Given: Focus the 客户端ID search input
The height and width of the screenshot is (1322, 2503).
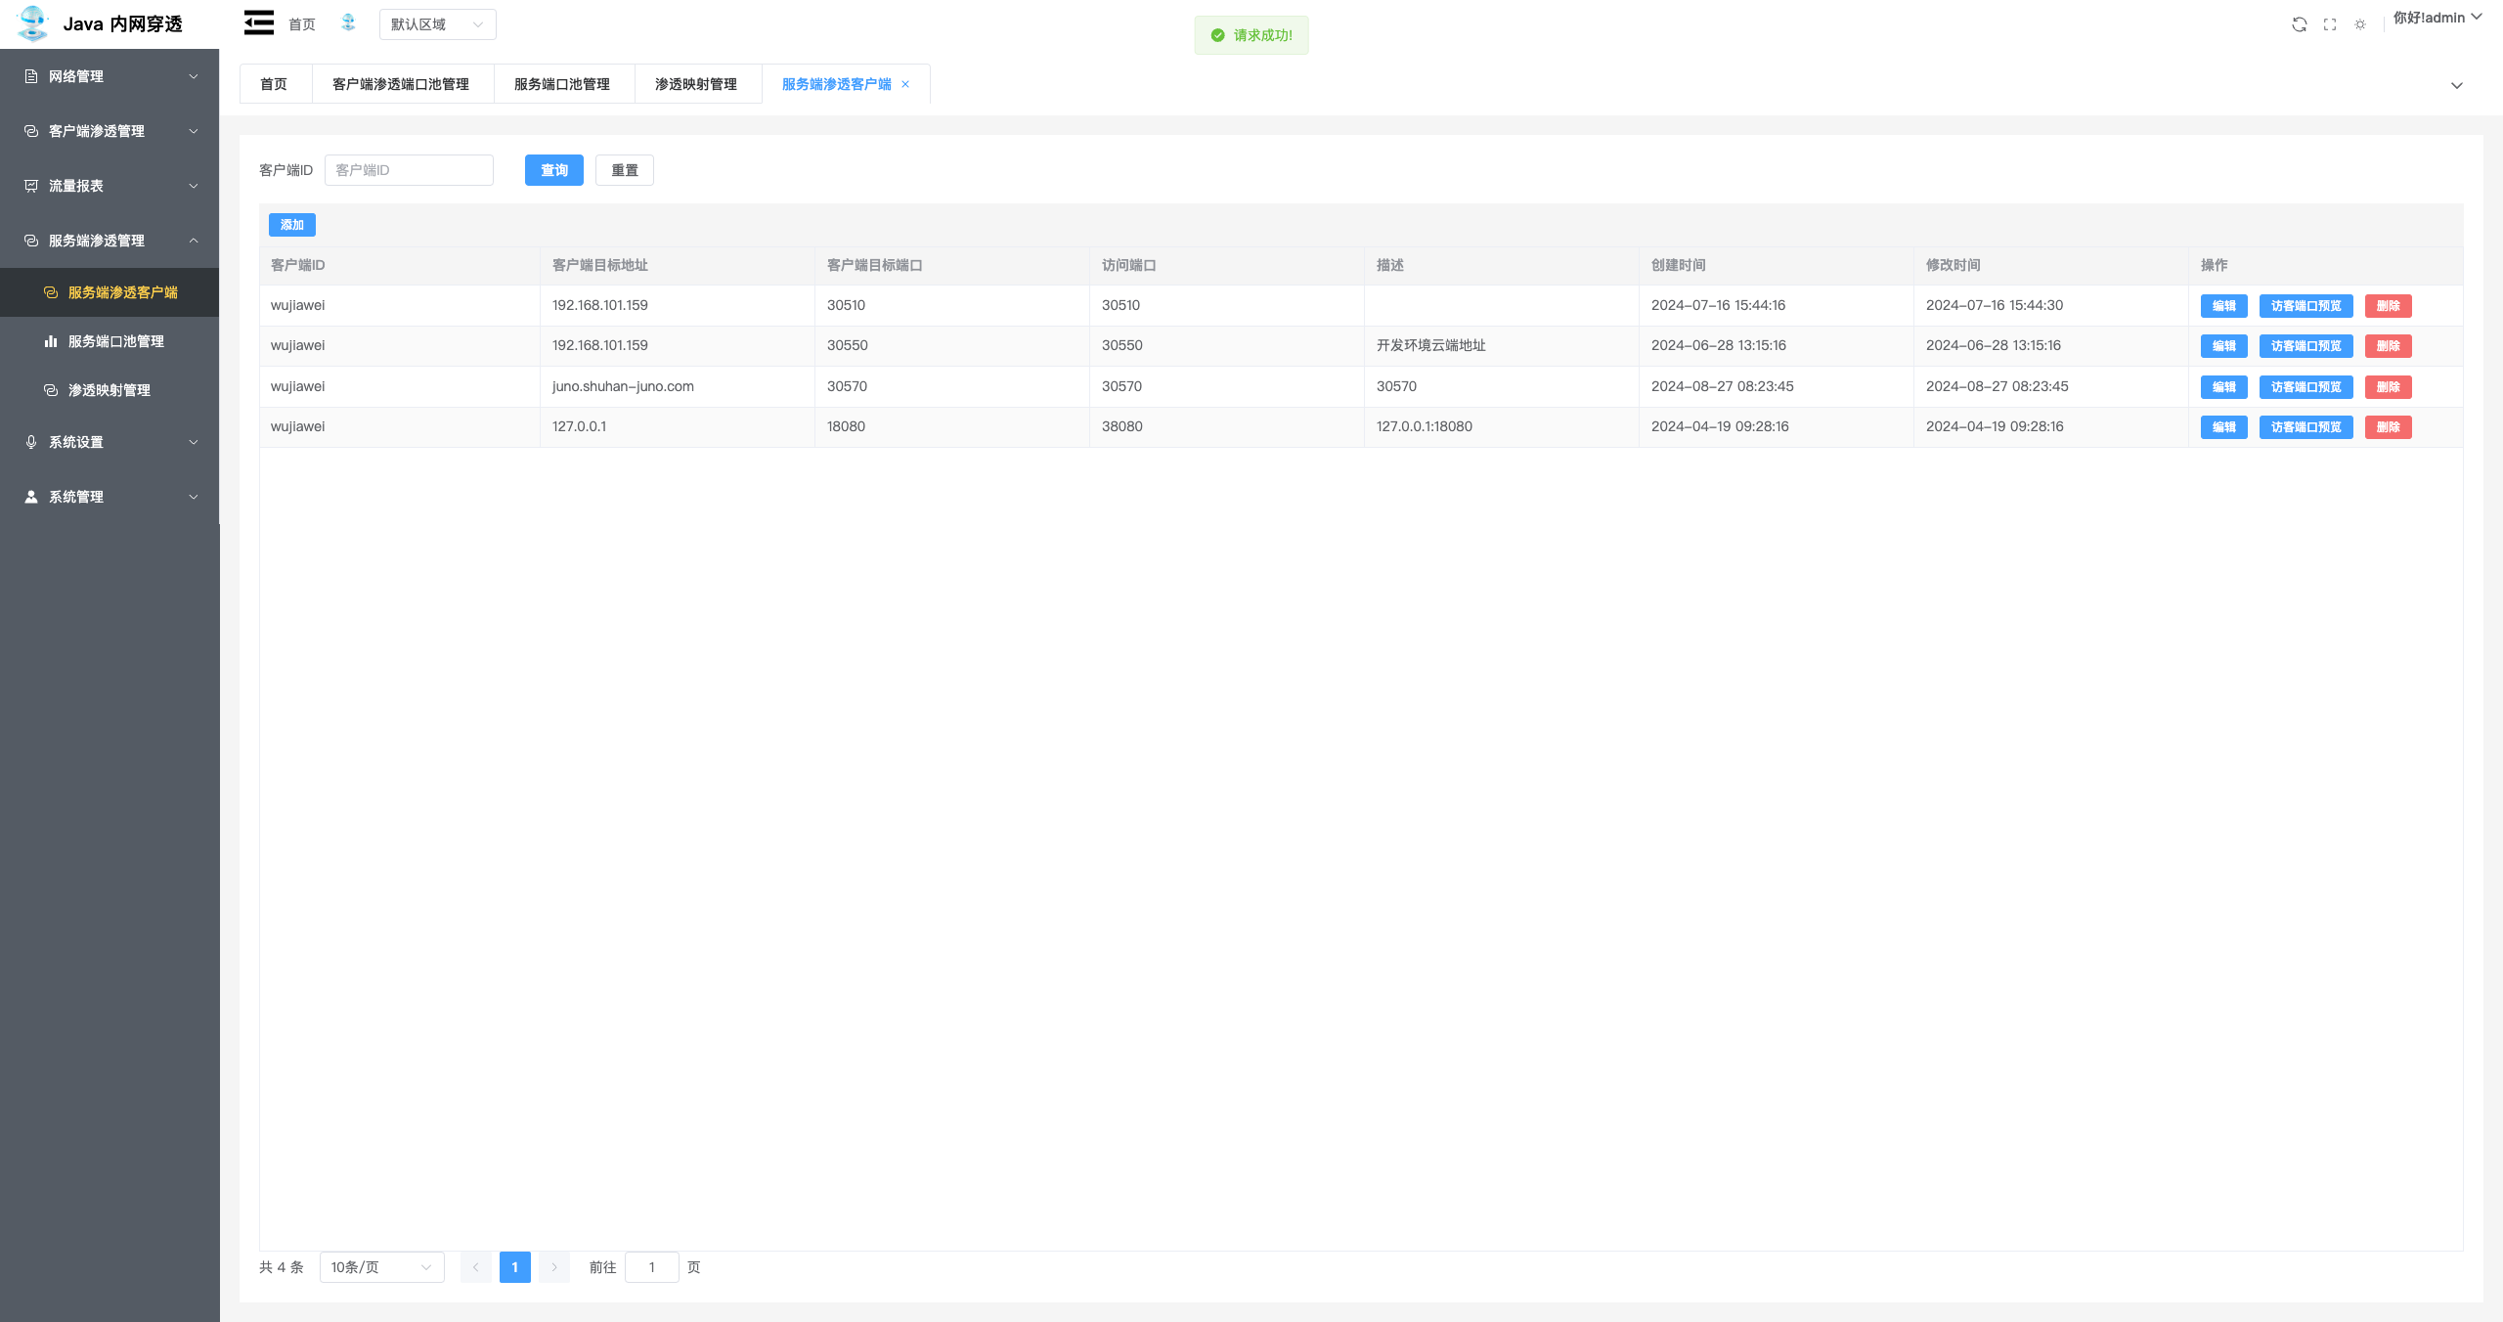Looking at the screenshot, I should [x=409, y=170].
